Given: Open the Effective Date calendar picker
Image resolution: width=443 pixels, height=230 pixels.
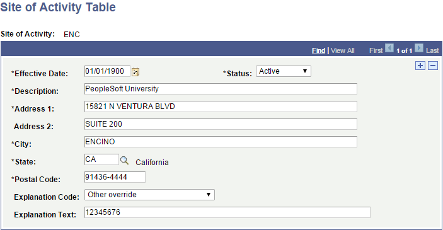Looking at the screenshot, I should [135, 72].
